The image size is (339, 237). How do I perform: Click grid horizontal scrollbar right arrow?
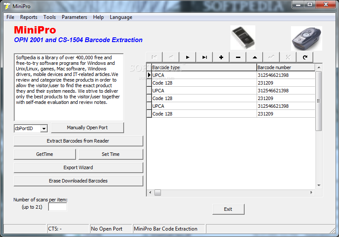pos(312,192)
